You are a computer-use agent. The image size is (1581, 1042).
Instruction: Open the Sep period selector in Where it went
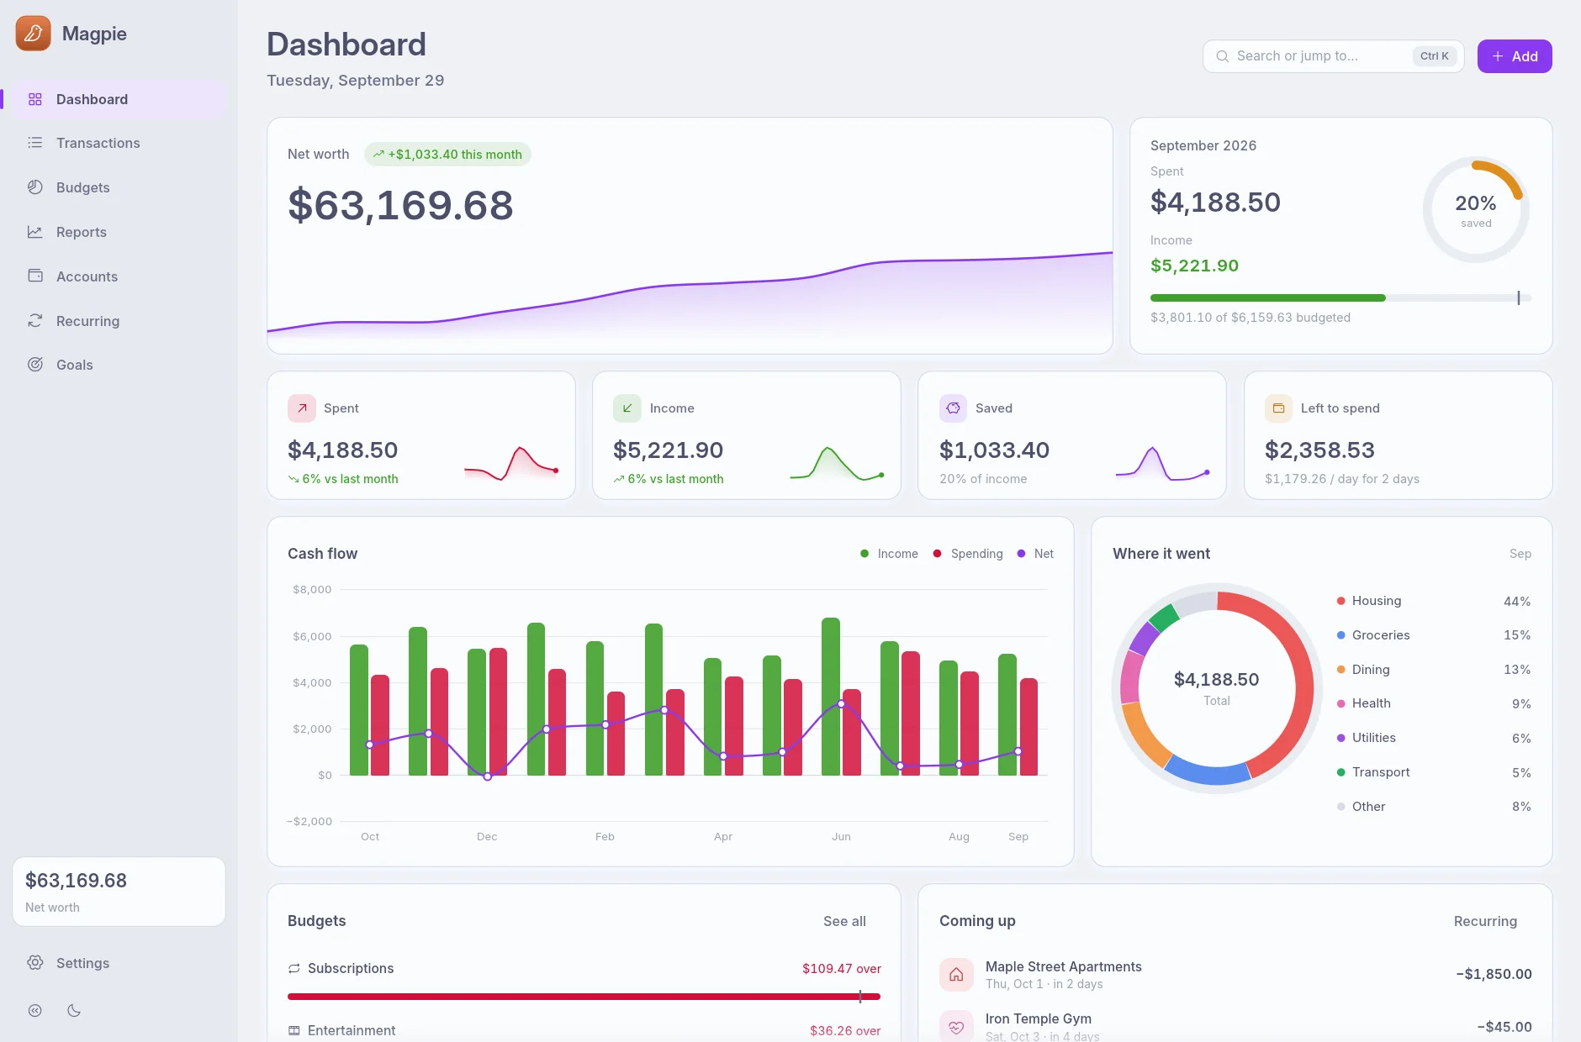[x=1520, y=554]
